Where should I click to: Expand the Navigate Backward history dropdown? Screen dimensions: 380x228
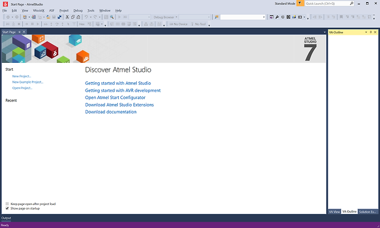click(12, 17)
